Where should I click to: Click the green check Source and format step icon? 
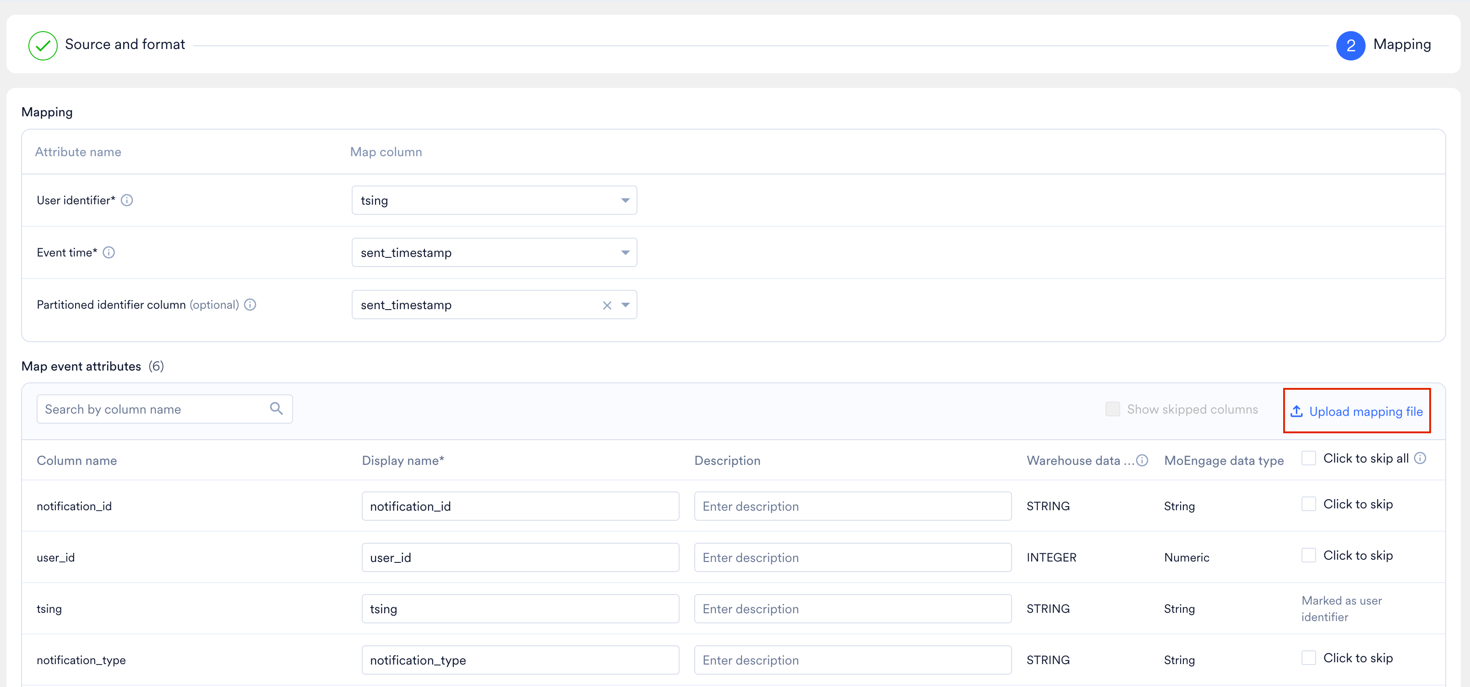43,46
